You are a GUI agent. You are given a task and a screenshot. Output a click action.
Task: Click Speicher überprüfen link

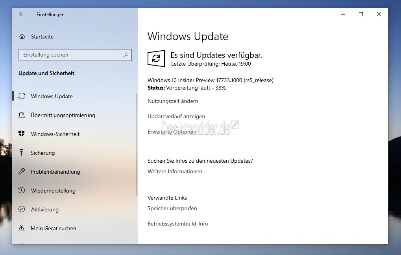point(172,208)
